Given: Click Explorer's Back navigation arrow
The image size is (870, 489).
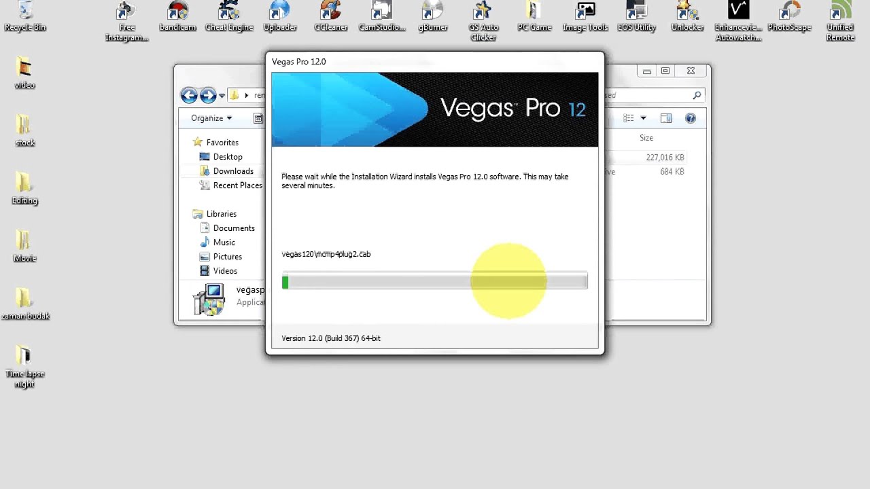Looking at the screenshot, I should tap(189, 95).
